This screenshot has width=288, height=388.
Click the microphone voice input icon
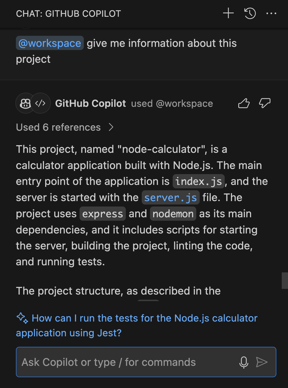click(x=244, y=362)
